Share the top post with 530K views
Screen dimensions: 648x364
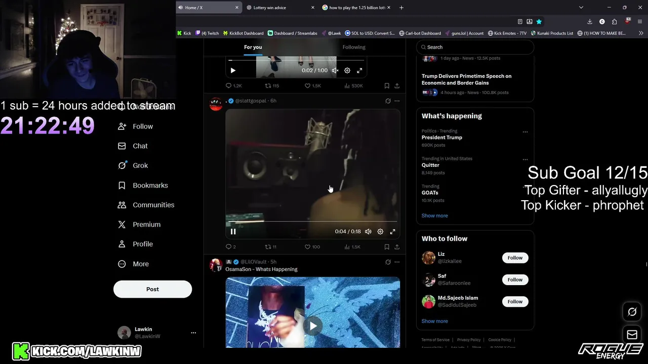pos(397,86)
